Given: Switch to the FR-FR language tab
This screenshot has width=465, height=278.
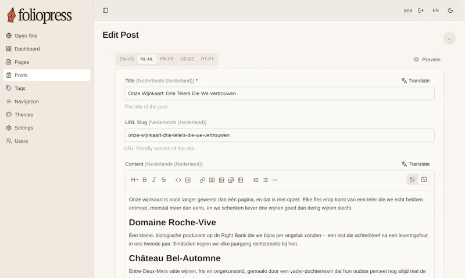Looking at the screenshot, I should [x=167, y=59].
